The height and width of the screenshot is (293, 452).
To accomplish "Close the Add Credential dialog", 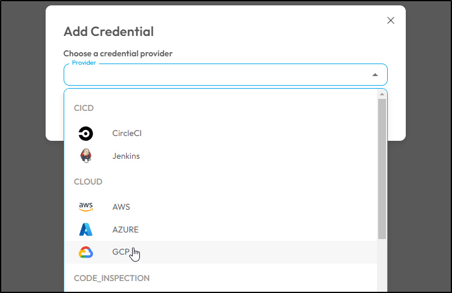I will click(391, 20).
